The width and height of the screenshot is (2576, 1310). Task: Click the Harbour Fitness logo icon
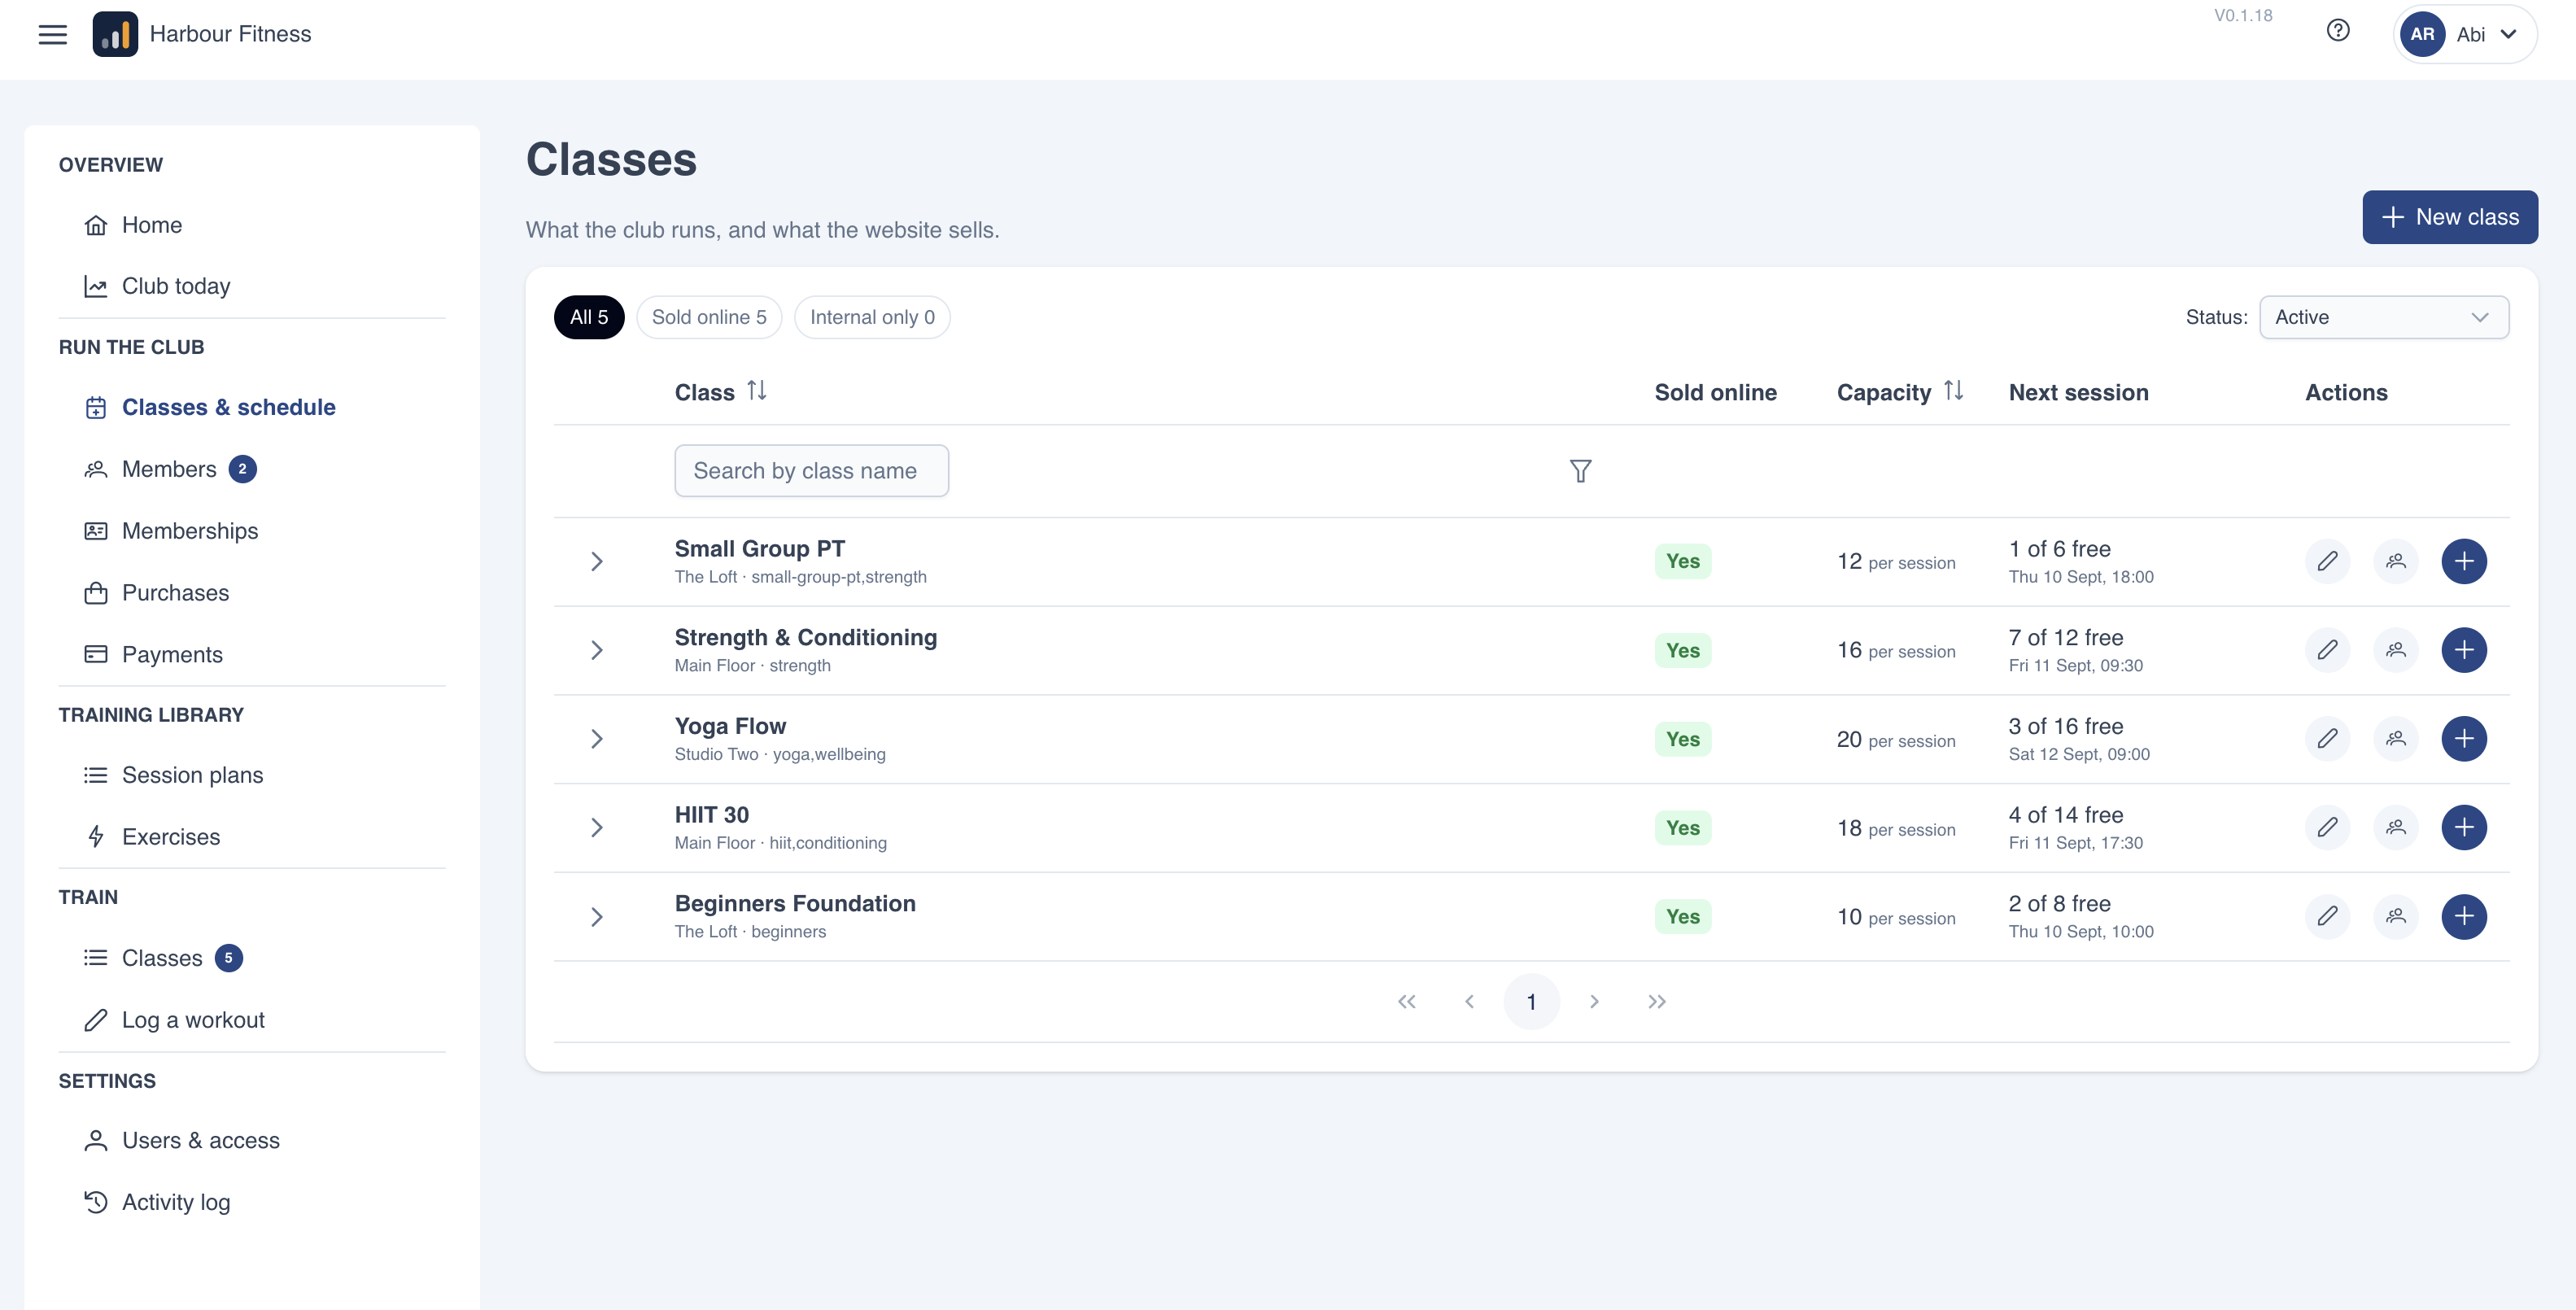coord(115,34)
